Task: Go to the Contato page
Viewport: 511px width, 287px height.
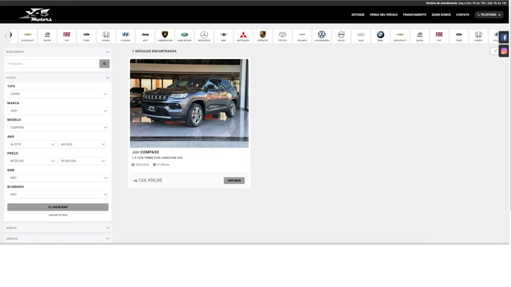Action: click(x=463, y=15)
